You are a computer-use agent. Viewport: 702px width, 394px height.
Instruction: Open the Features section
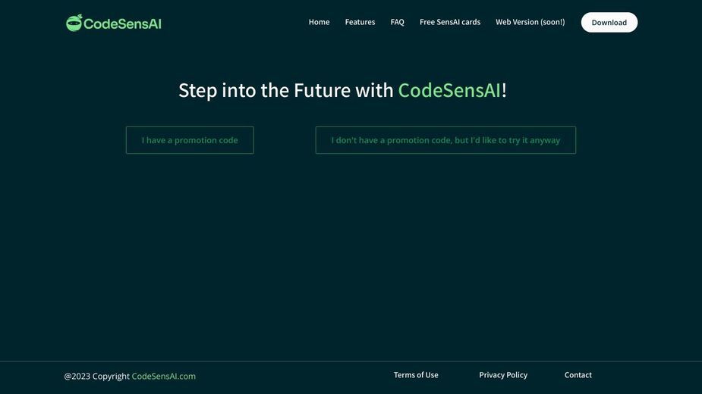tap(360, 22)
